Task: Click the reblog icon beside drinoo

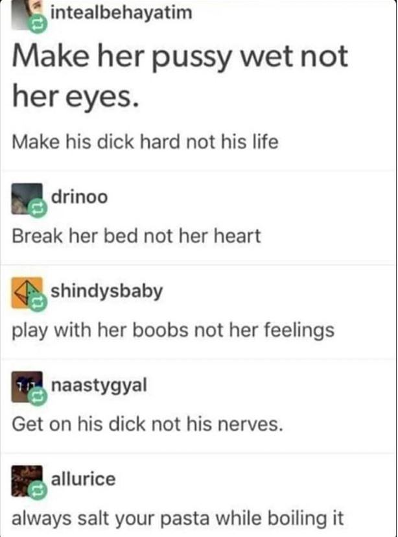Action: [x=38, y=209]
